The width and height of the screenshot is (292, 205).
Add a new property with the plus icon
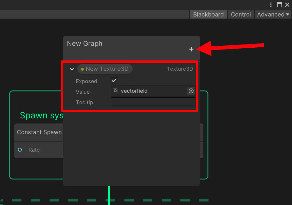pos(191,49)
